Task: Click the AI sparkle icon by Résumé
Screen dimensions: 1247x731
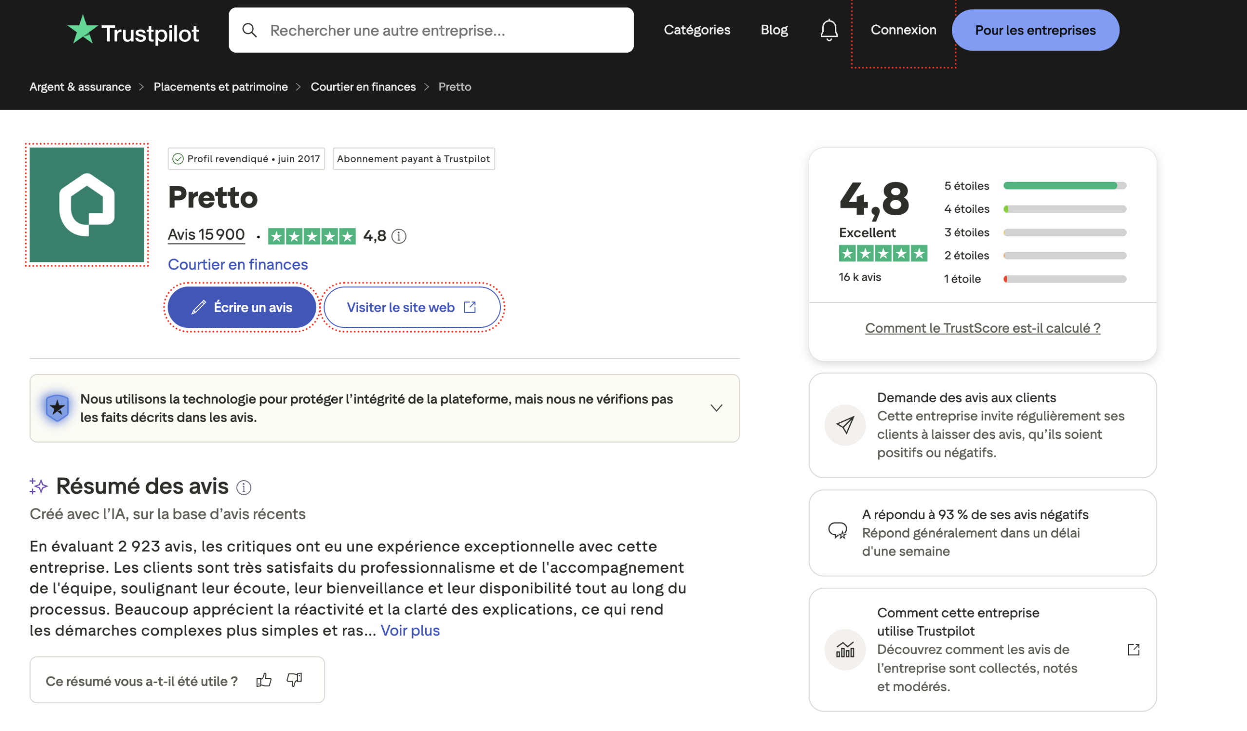Action: pyautogui.click(x=38, y=486)
